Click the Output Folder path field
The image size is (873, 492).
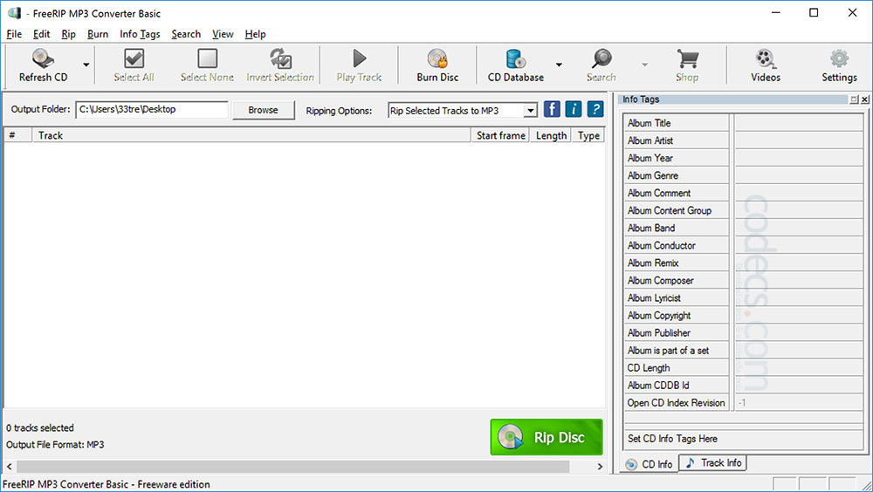(x=152, y=110)
